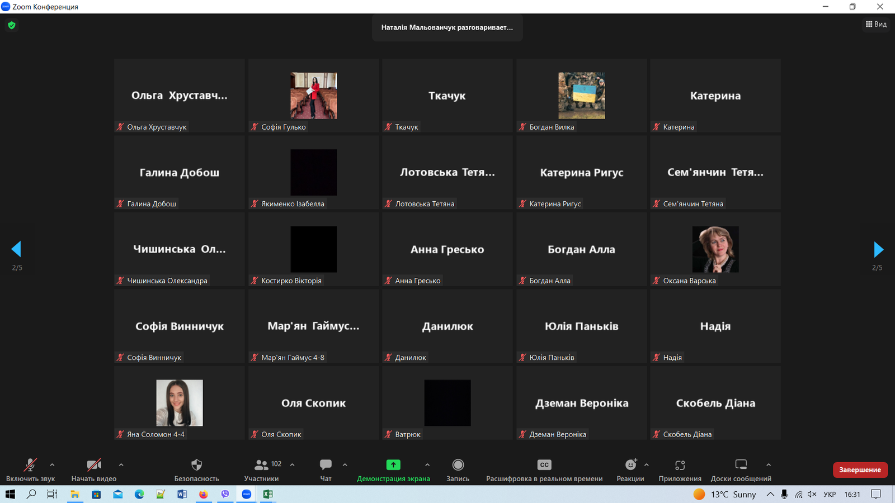Click the green Демонстрация экрана share icon
This screenshot has width=895, height=503.
pyautogui.click(x=393, y=465)
